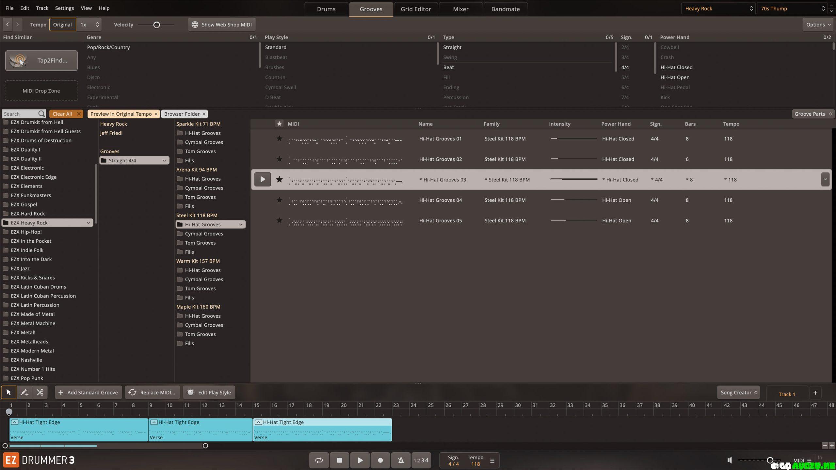Screen dimensions: 836x470
Task: Open Song Creator panel
Action: pos(738,392)
